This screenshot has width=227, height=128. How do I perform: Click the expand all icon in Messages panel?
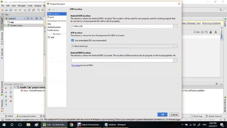coord(11,88)
